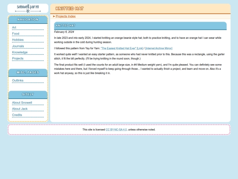Click the orange KNITTED HAT page title
238x179 pixels.
pyautogui.click(x=70, y=8)
